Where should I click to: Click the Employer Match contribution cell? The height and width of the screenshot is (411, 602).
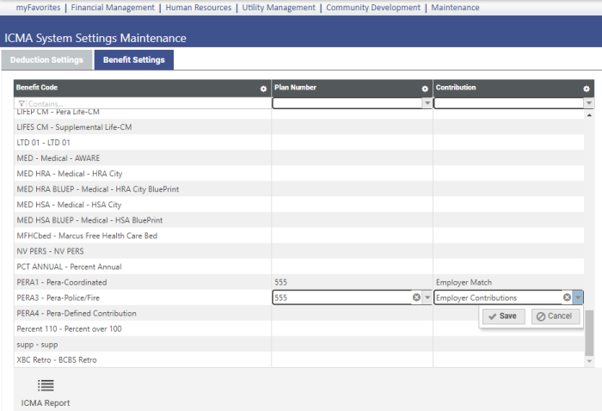[508, 282]
